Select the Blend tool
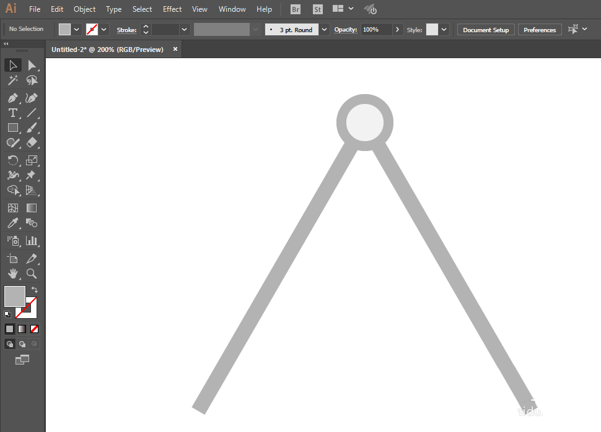Screen dimensions: 601x432 click(32, 223)
